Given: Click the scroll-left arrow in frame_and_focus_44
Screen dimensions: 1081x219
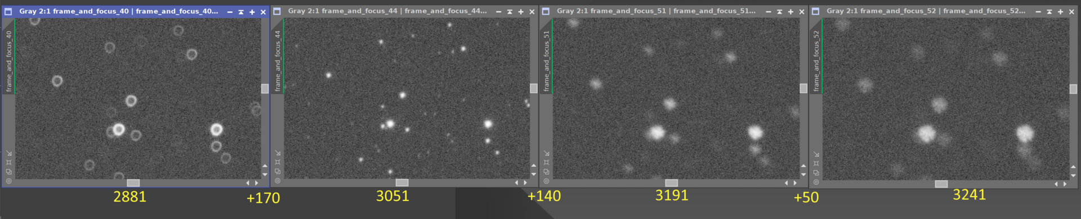Looking at the screenshot, I should 517,182.
